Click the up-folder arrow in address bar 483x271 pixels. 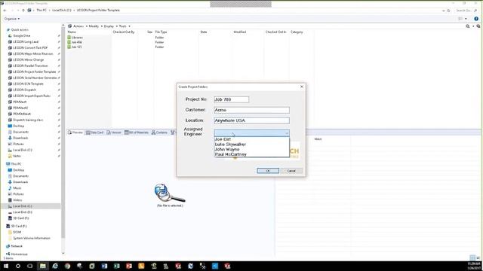[23, 10]
